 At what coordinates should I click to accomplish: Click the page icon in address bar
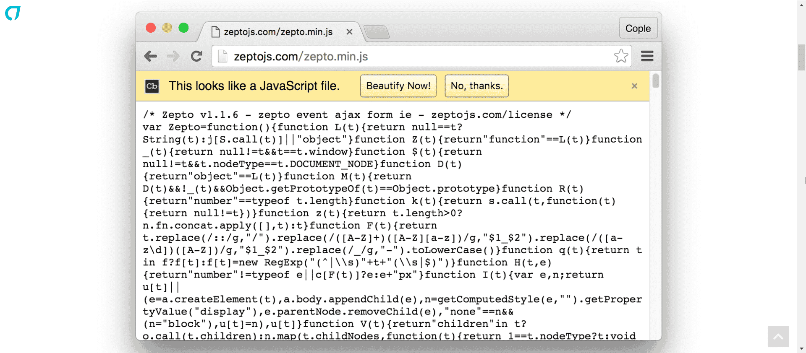coord(222,56)
